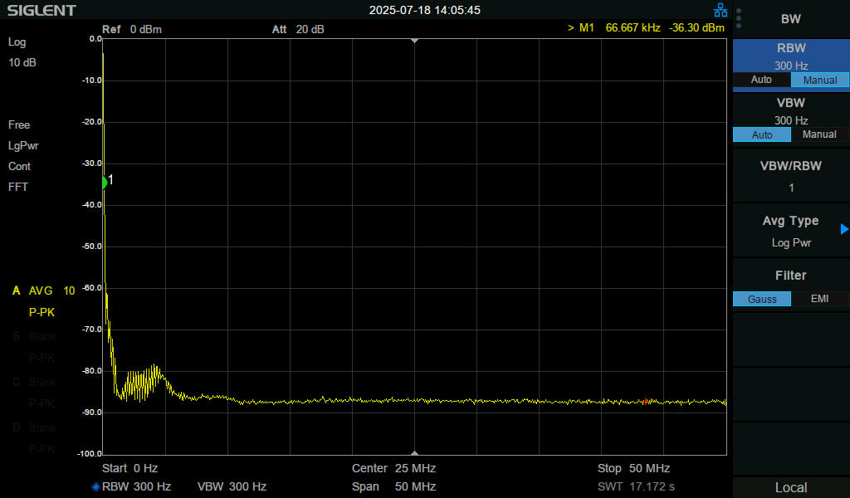Select trace C Blank entry
This screenshot has height=498, width=850.
(x=34, y=382)
